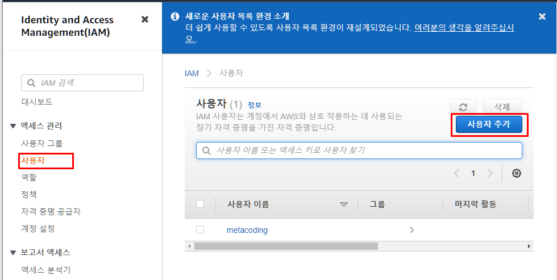Open table preferences gear icon
Screen dimensions: 557x280
click(517, 173)
